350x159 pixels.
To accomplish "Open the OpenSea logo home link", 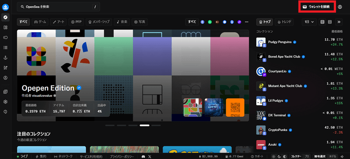I will coord(5,7).
